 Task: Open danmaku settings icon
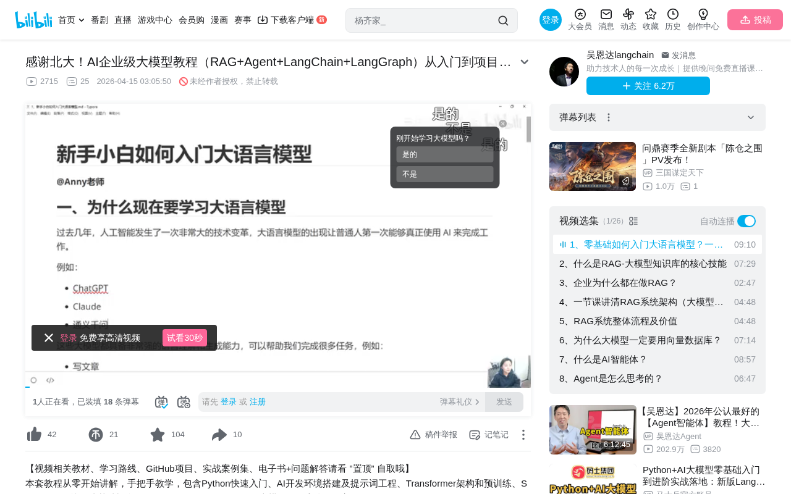tap(184, 402)
